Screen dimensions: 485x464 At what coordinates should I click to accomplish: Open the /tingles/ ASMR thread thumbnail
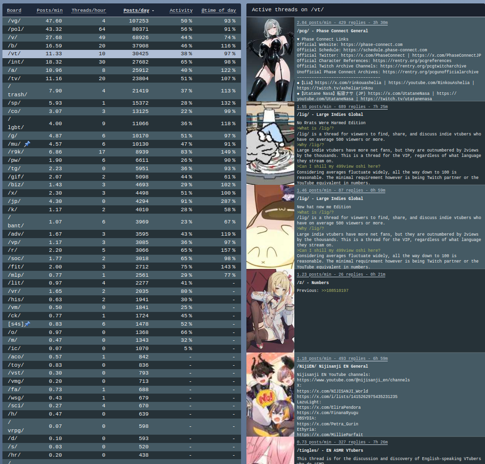(270, 450)
